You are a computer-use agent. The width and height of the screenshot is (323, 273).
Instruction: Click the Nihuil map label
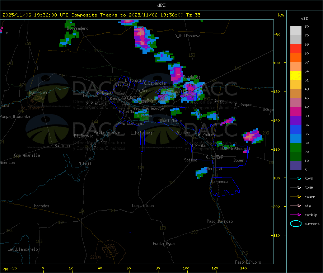(x=85, y=164)
